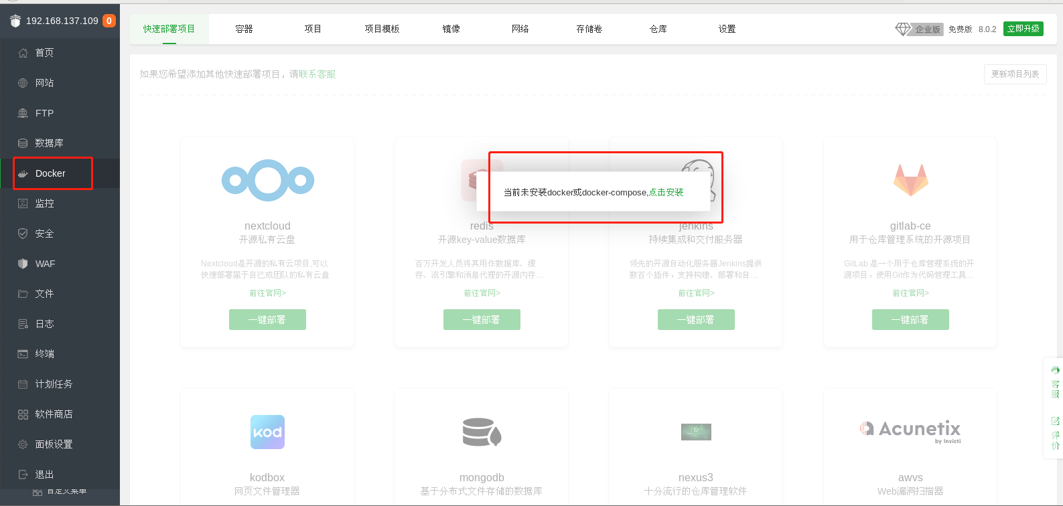1063x506 pixels.
Task: Click 一键部署 for nextcloud
Action: pos(267,320)
